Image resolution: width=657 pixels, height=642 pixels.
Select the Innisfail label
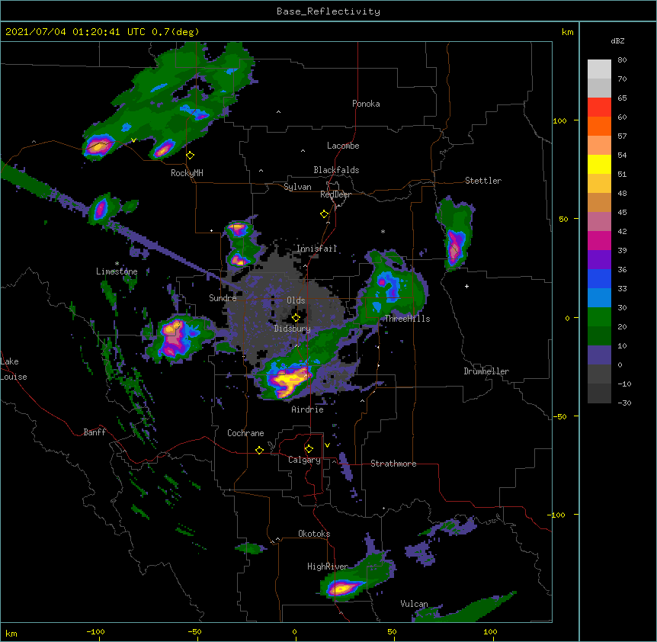click(x=317, y=249)
